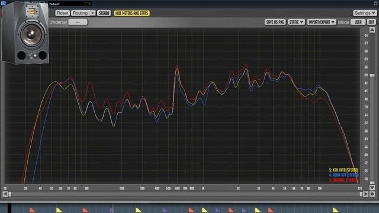The image size is (379, 213).
Task: Click the 10K frequency axis label
Action: coord(320,188)
